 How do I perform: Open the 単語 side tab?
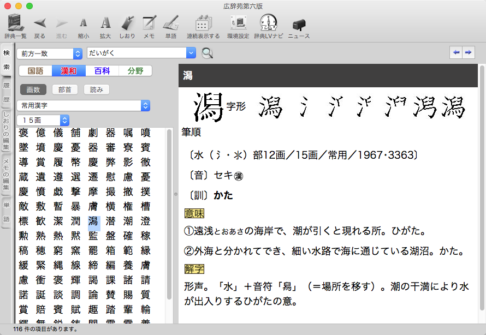[x=7, y=212]
